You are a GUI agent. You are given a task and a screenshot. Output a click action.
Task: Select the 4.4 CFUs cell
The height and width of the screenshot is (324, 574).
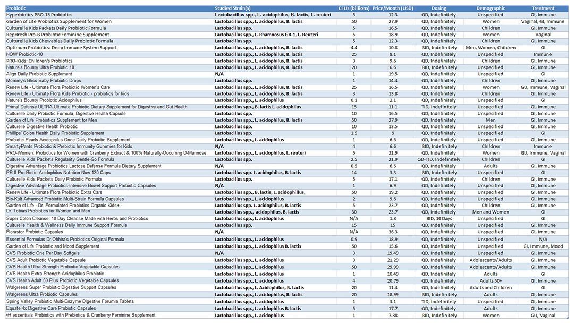coord(353,48)
